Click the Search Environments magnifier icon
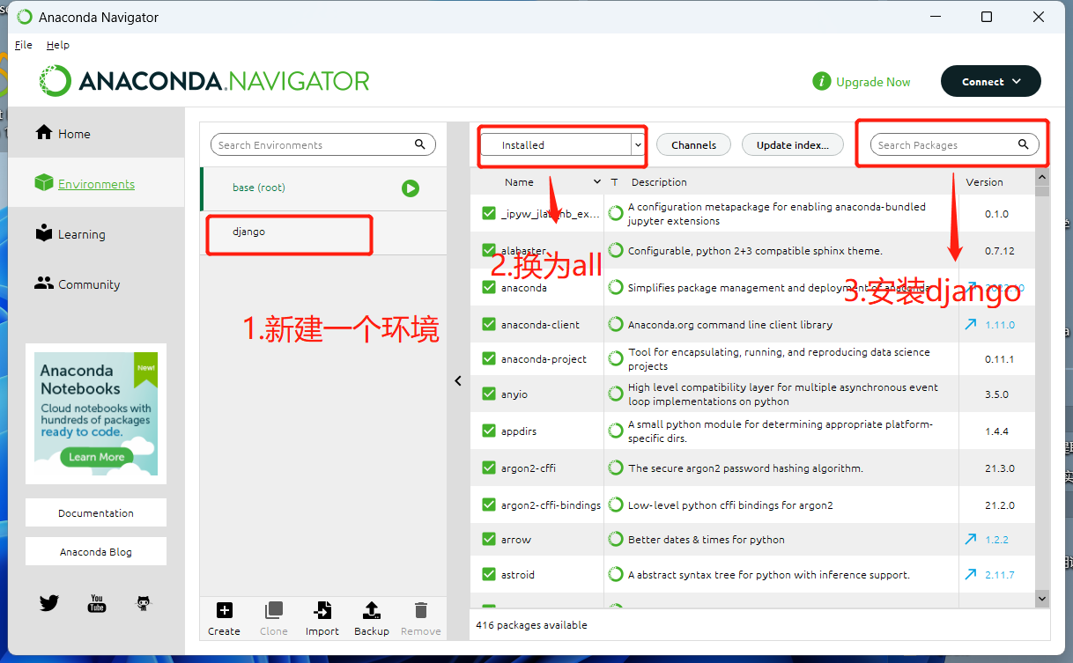The width and height of the screenshot is (1073, 663). (420, 144)
